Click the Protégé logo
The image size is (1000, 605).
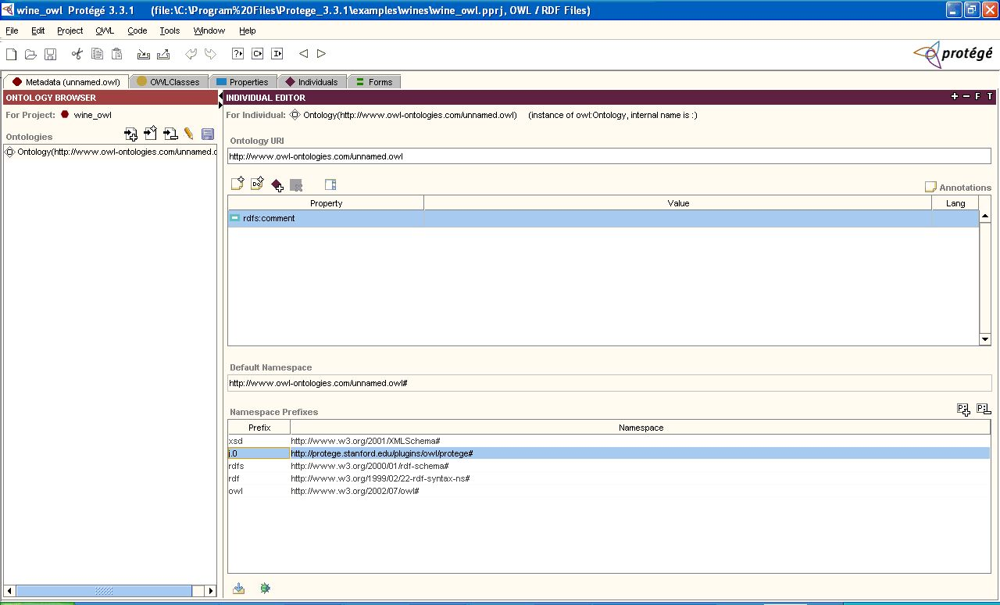point(953,54)
